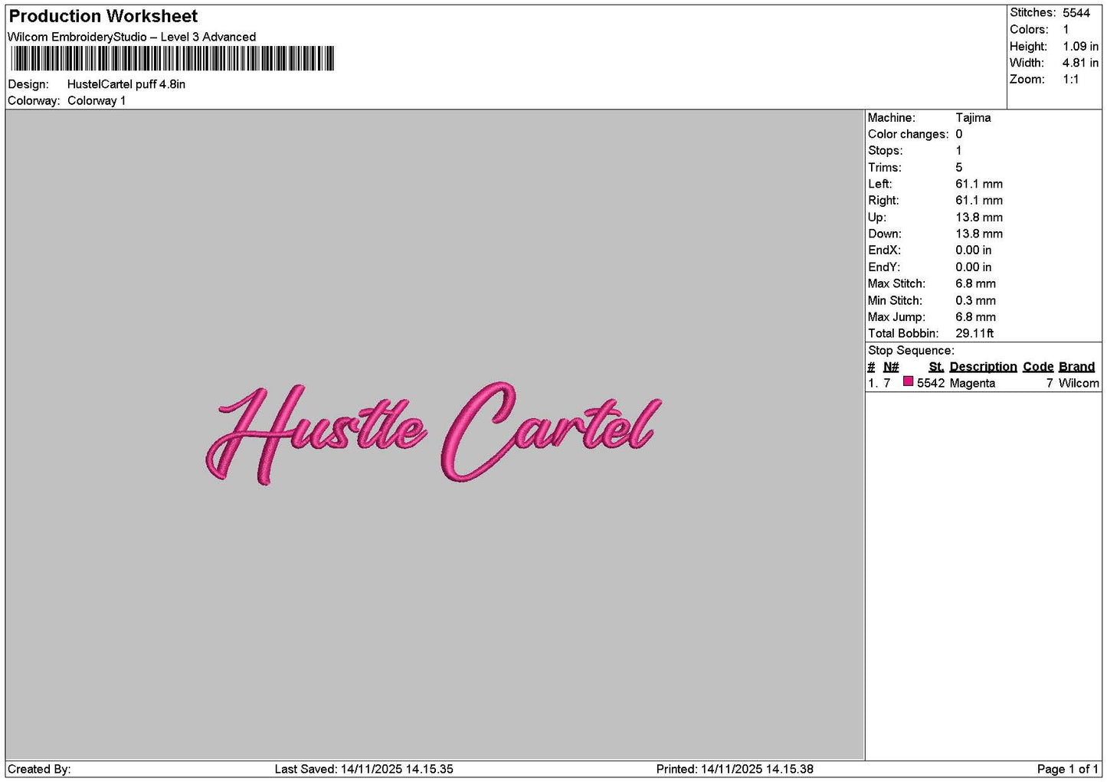Click the Left value 61.1 mm
1107x782 pixels.
tap(978, 185)
